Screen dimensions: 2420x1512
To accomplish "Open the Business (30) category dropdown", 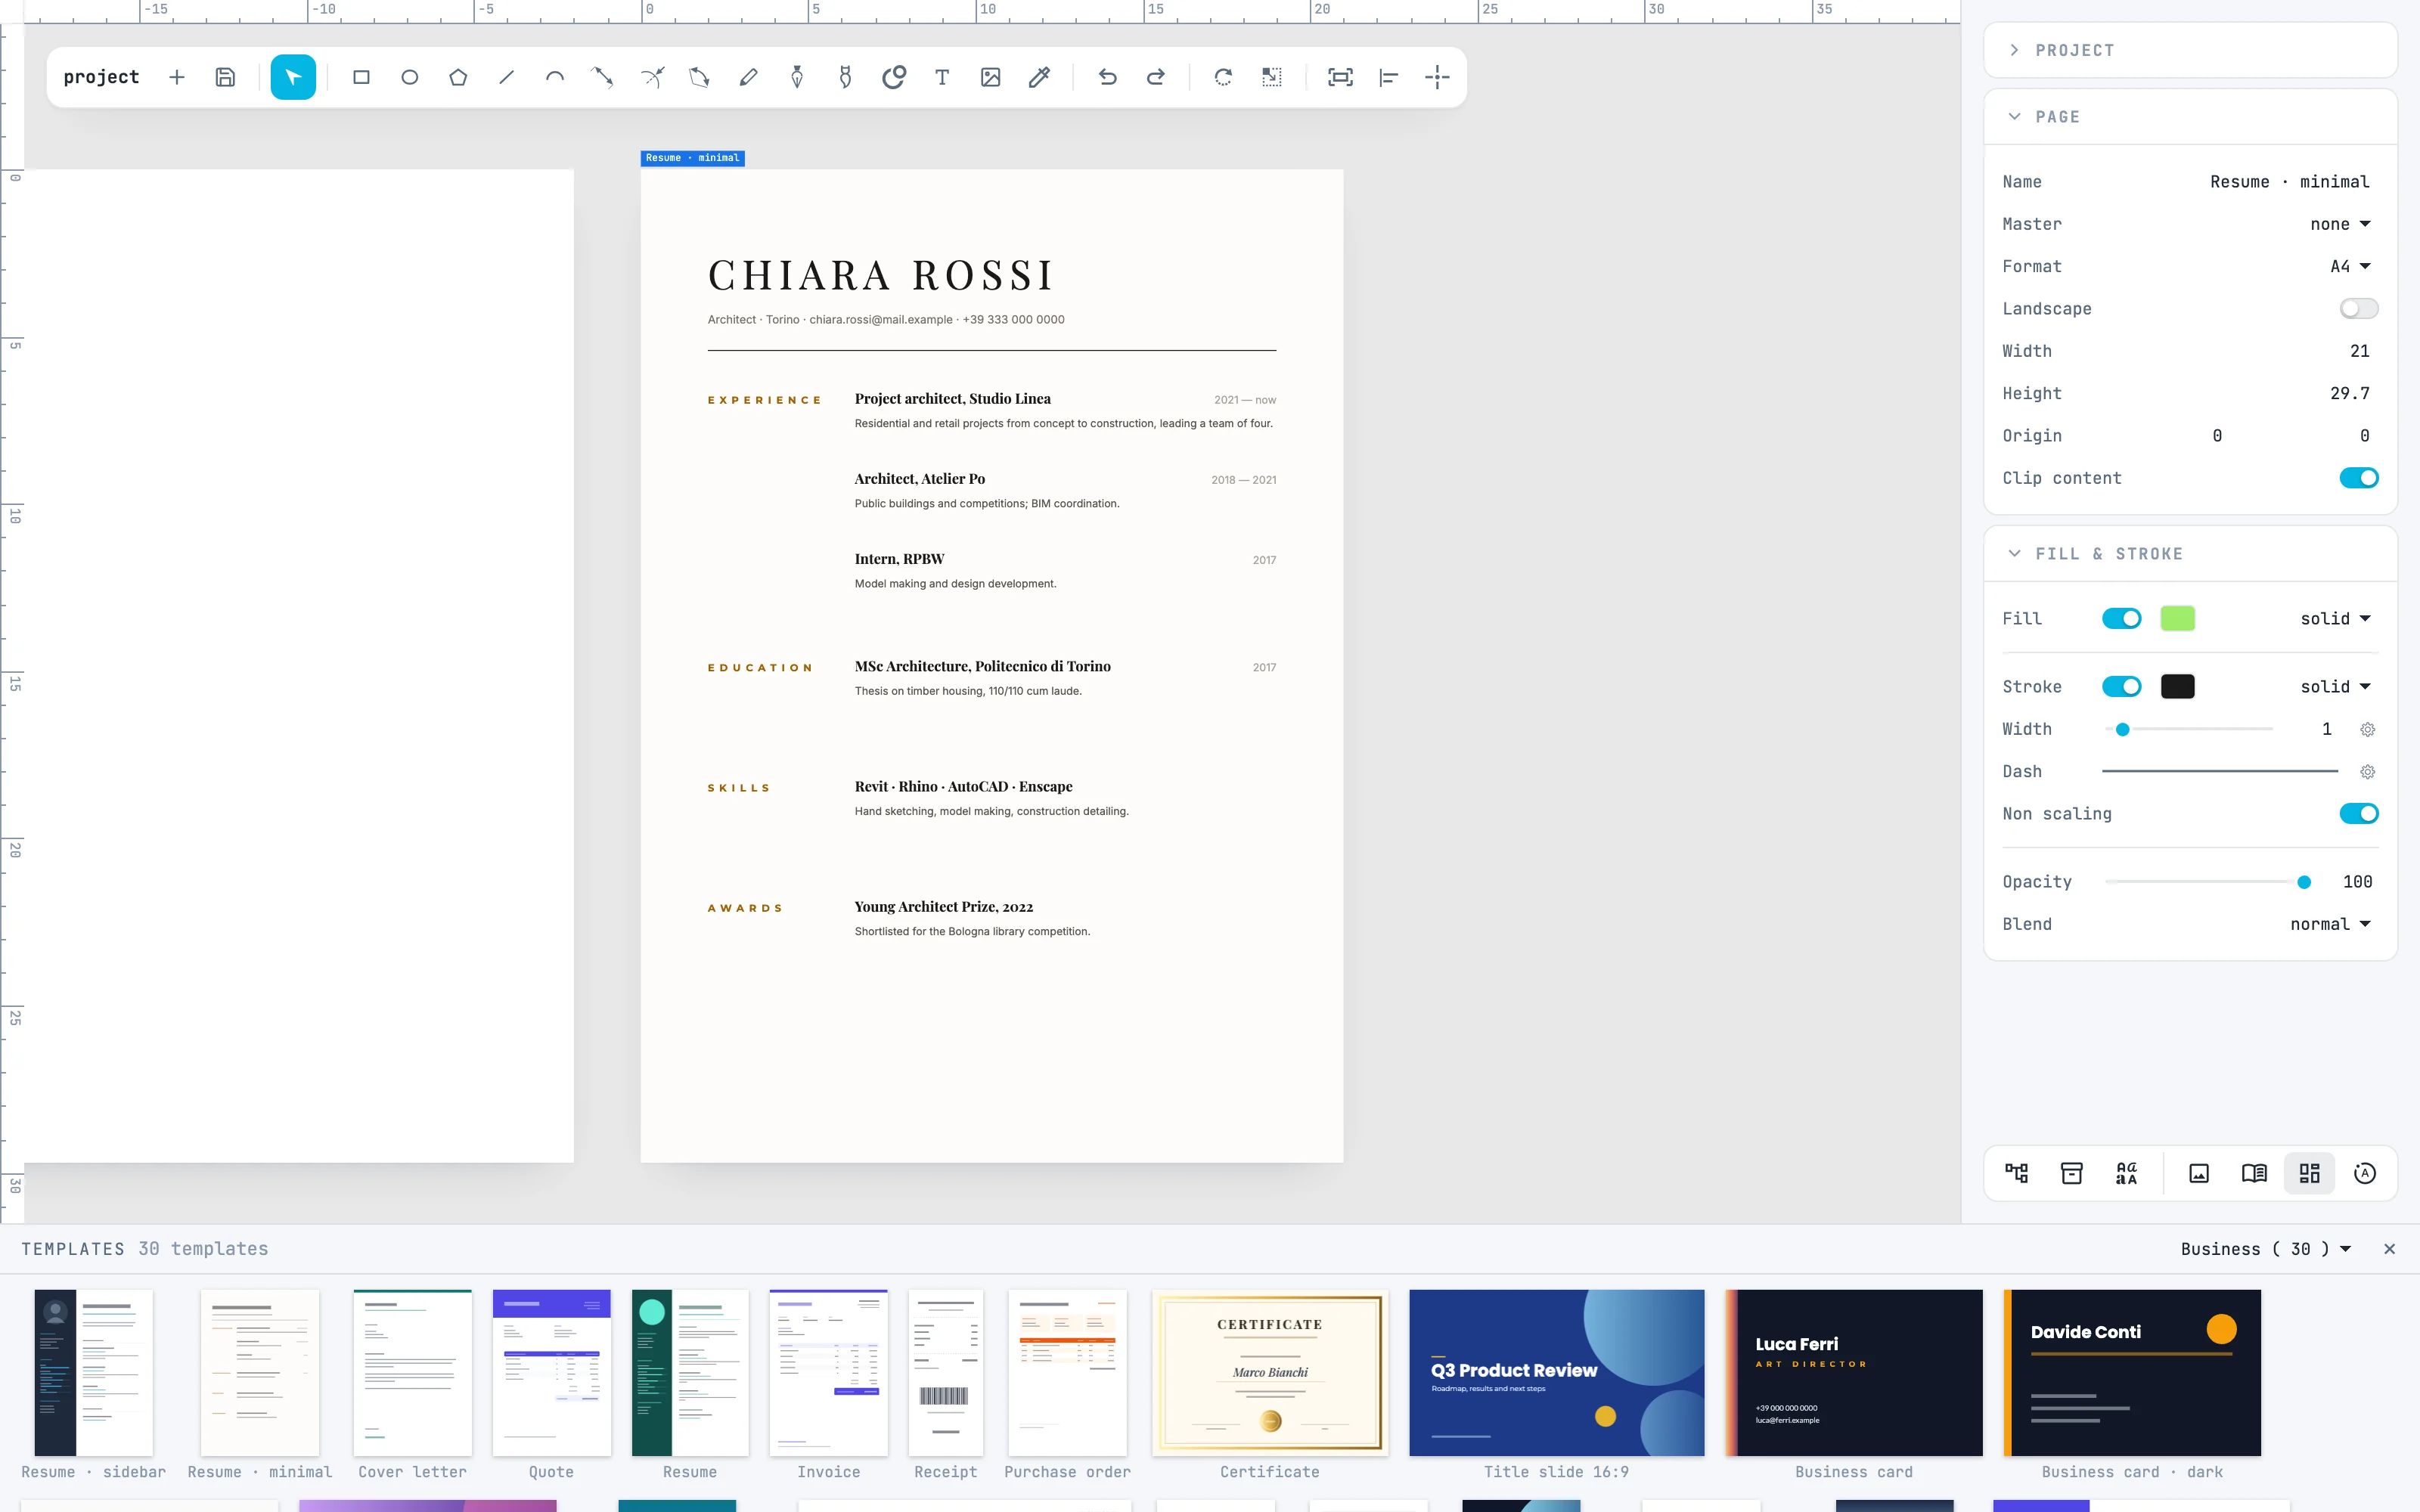I will coord(2266,1249).
